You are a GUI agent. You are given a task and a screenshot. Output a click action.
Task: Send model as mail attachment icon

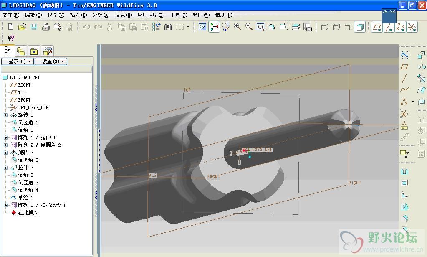[x=57, y=27]
